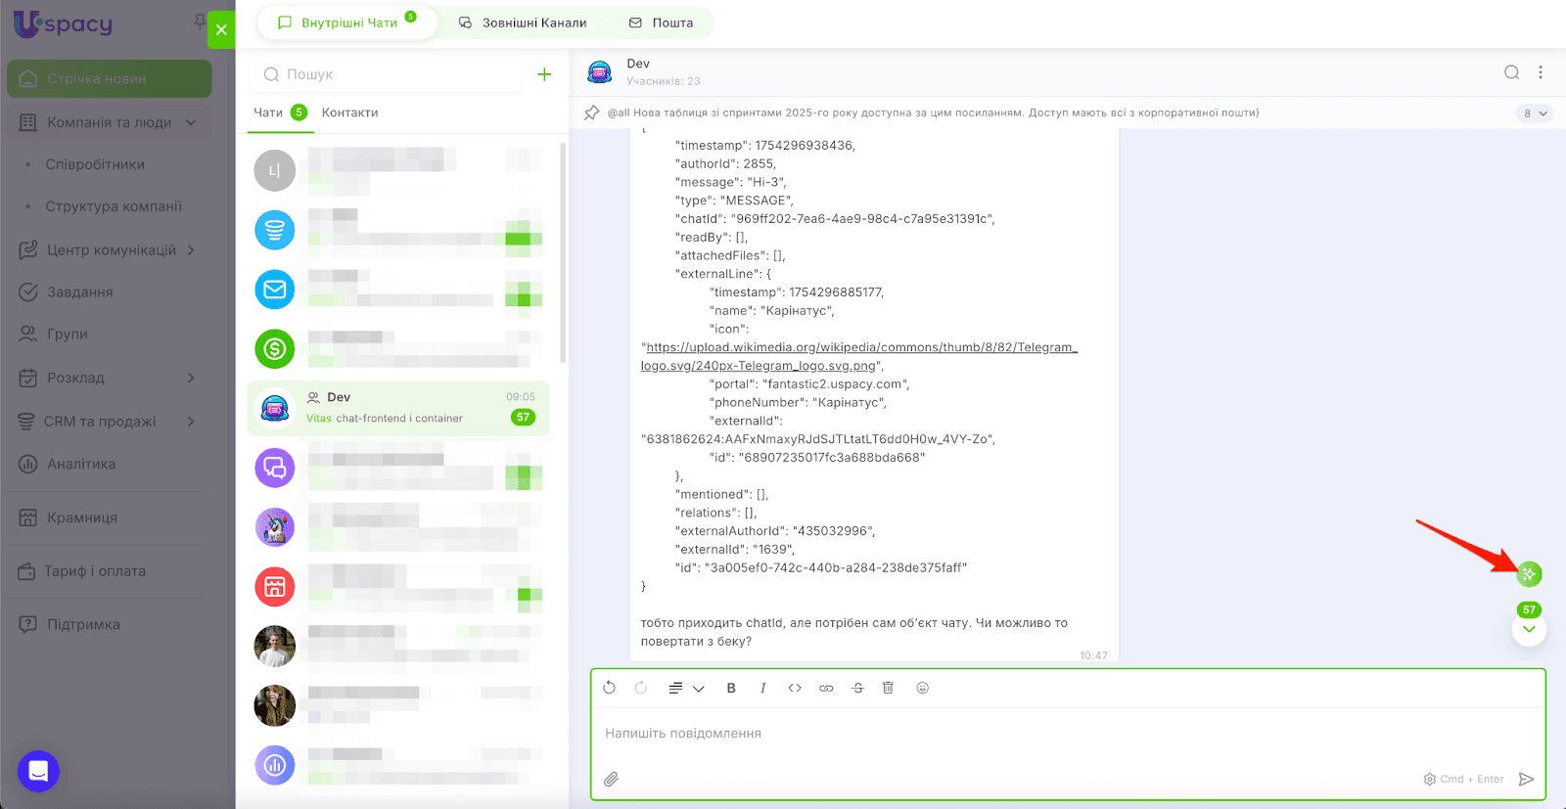
Task: Click the Dev chat header avatar
Action: [599, 72]
